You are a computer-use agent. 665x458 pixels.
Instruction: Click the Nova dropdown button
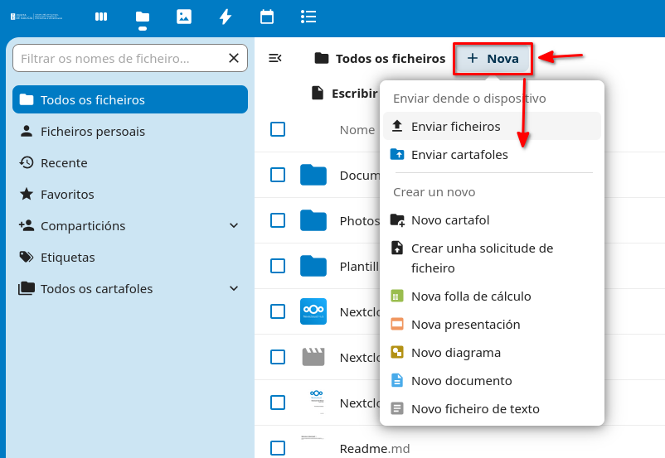tap(493, 59)
